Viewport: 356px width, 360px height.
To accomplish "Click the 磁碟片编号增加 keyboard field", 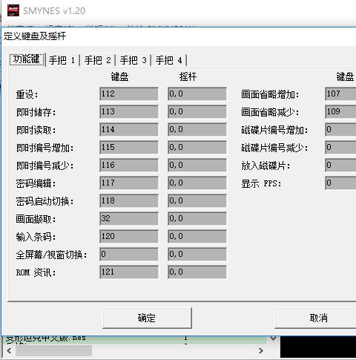I will [340, 129].
